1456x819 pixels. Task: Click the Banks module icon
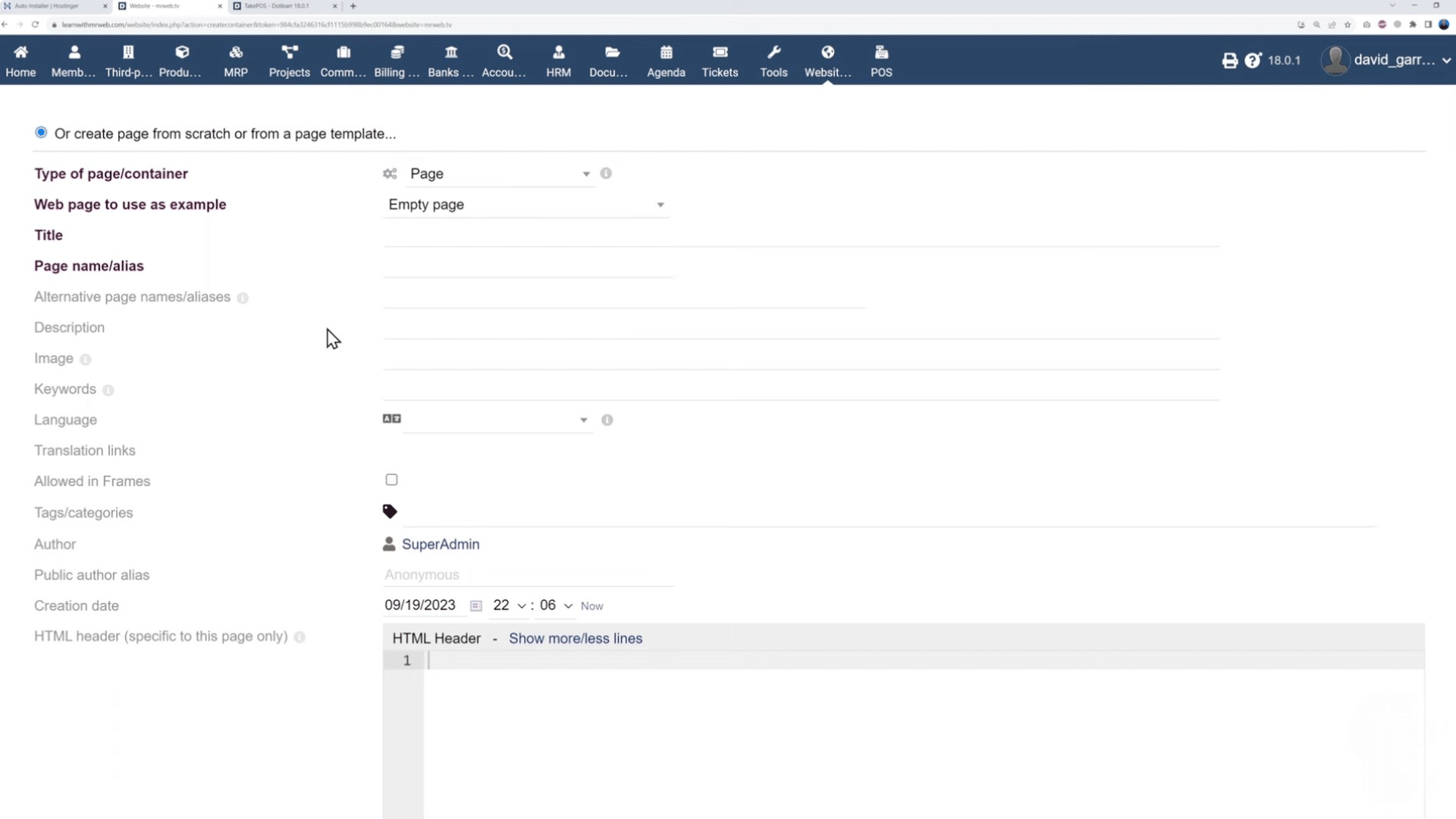tap(450, 61)
